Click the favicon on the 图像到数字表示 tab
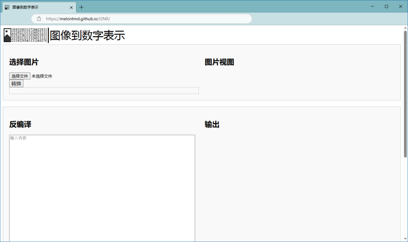Screen dimensions: 408x242 tap(7, 7)
